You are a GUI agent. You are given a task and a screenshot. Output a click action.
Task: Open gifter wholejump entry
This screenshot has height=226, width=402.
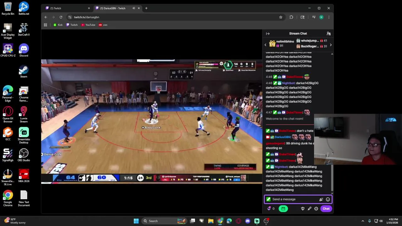point(312,41)
